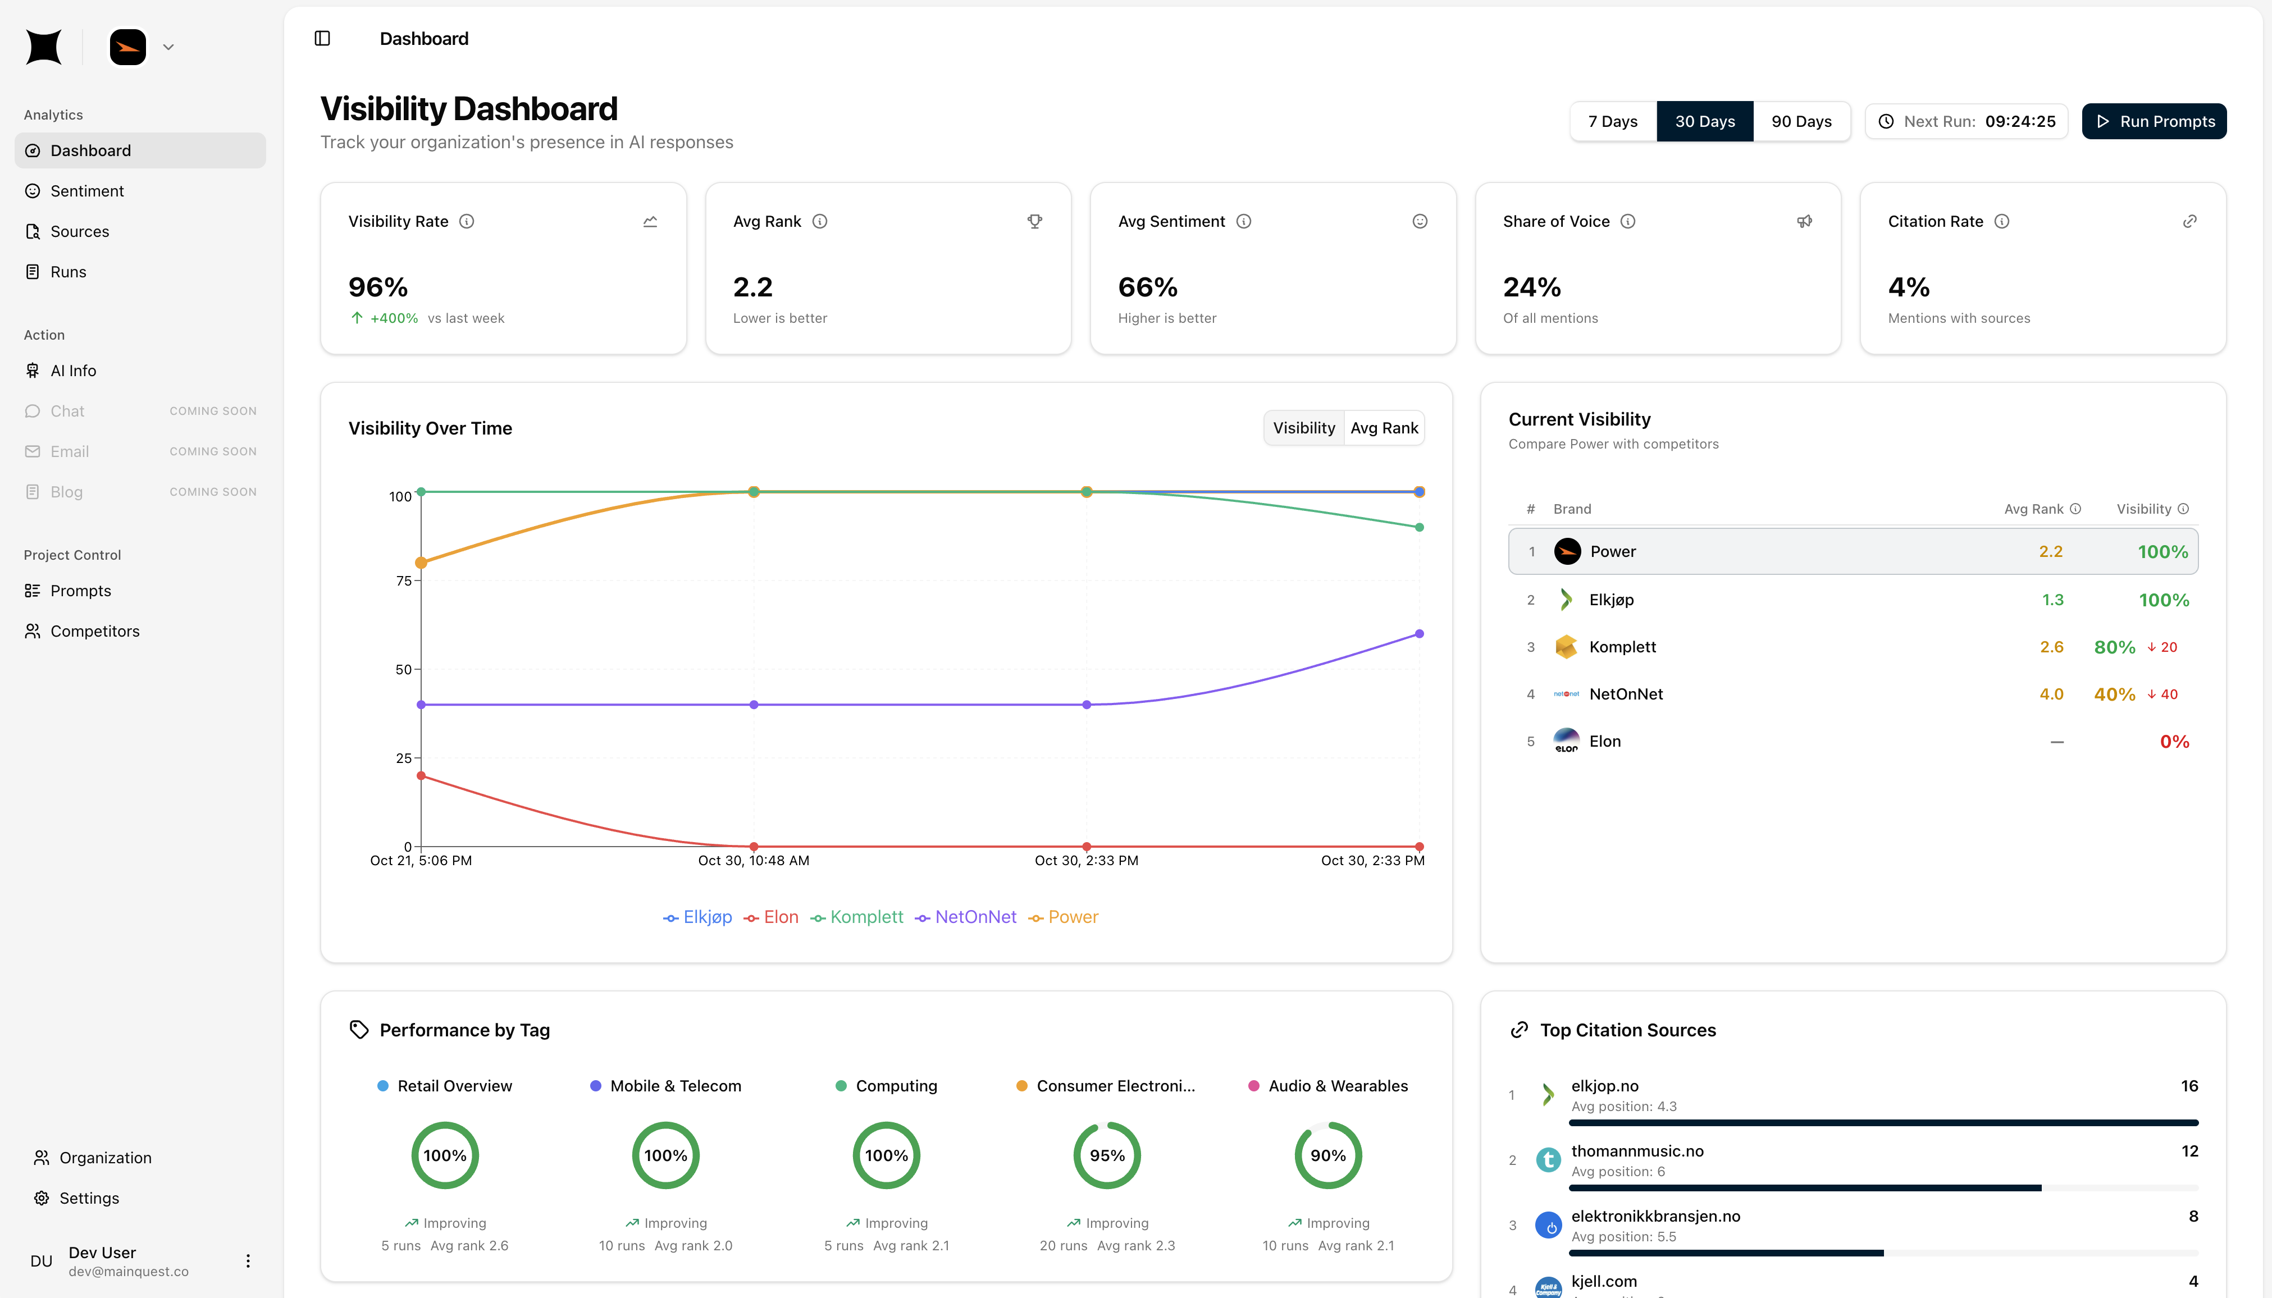The width and height of the screenshot is (2272, 1298).
Task: Open the Competitors page
Action: 94,630
